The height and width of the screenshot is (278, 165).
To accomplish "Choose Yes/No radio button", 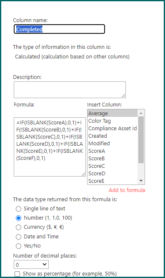I will (x=19, y=246).
